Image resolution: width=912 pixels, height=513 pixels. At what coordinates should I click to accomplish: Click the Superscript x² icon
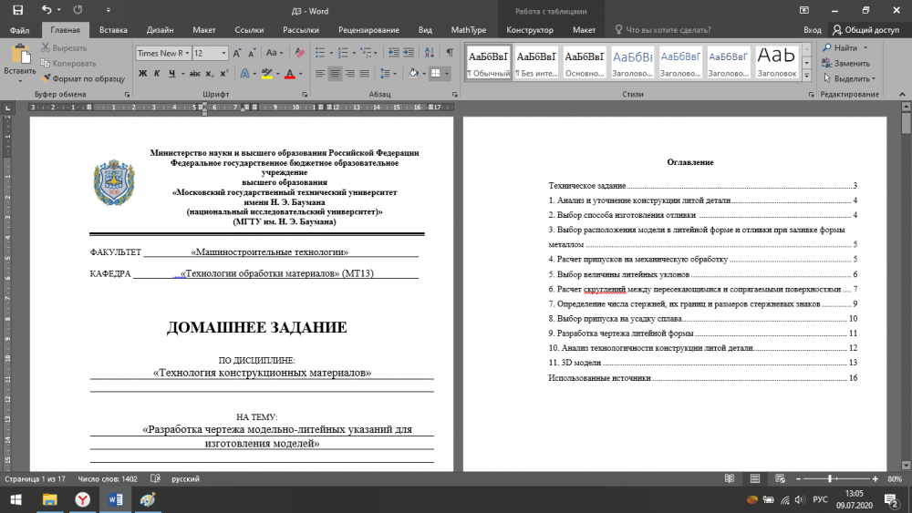coord(223,73)
